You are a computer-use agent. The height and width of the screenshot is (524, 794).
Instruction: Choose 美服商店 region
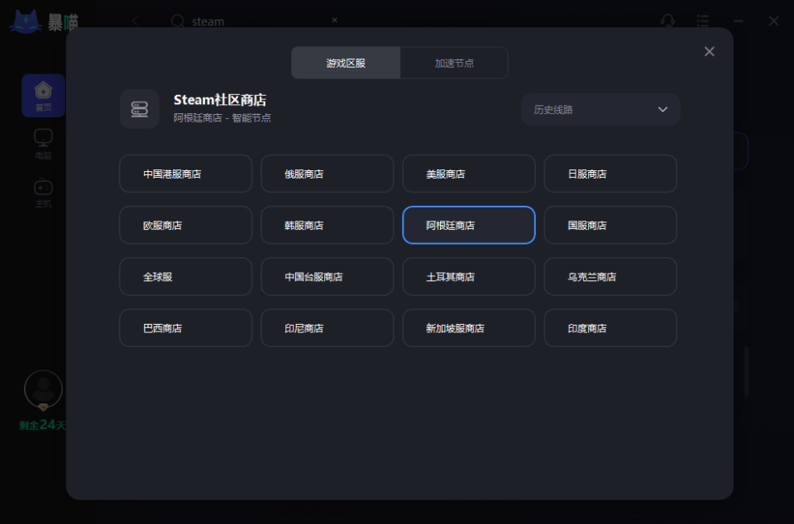pos(469,174)
